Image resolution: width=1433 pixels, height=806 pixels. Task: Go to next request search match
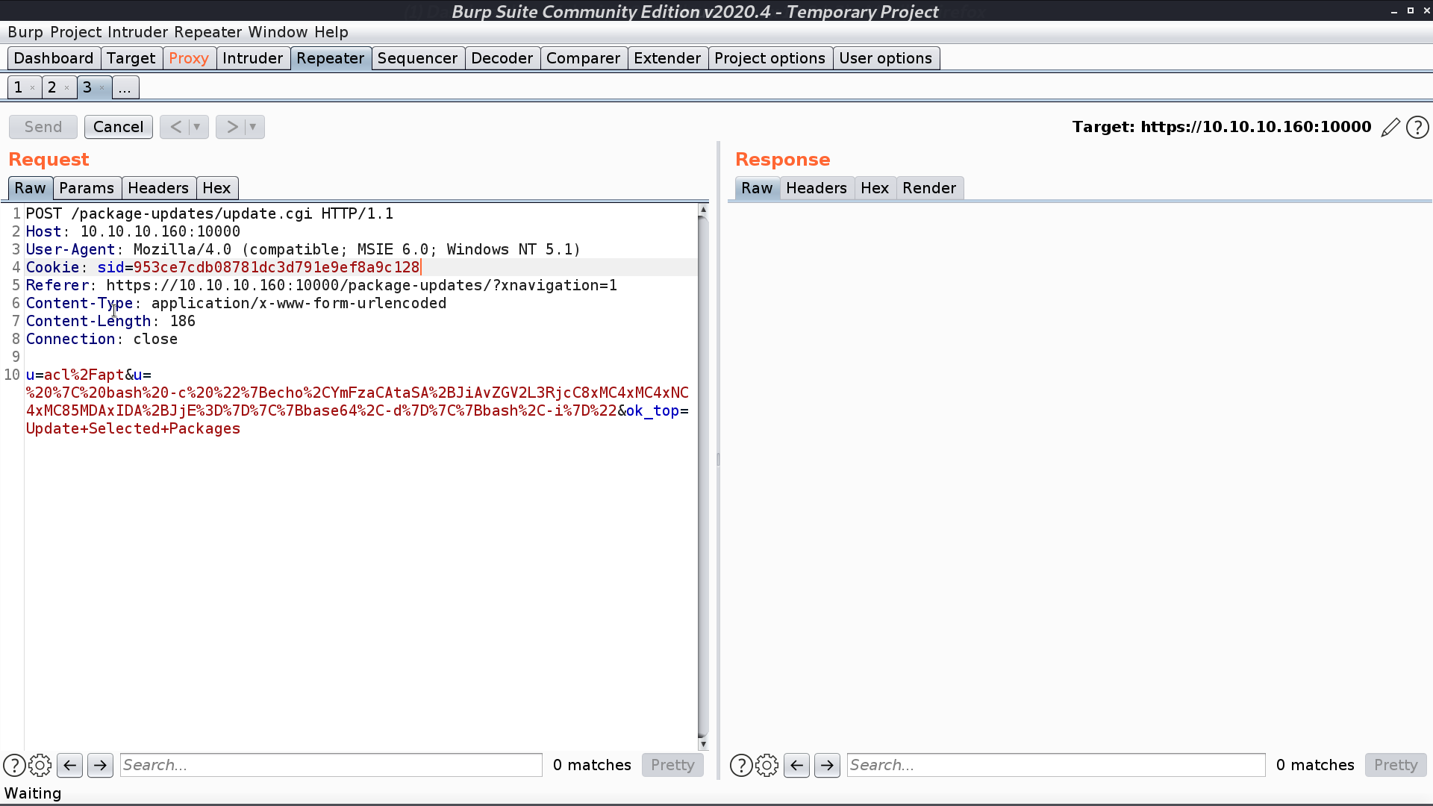pyautogui.click(x=100, y=765)
